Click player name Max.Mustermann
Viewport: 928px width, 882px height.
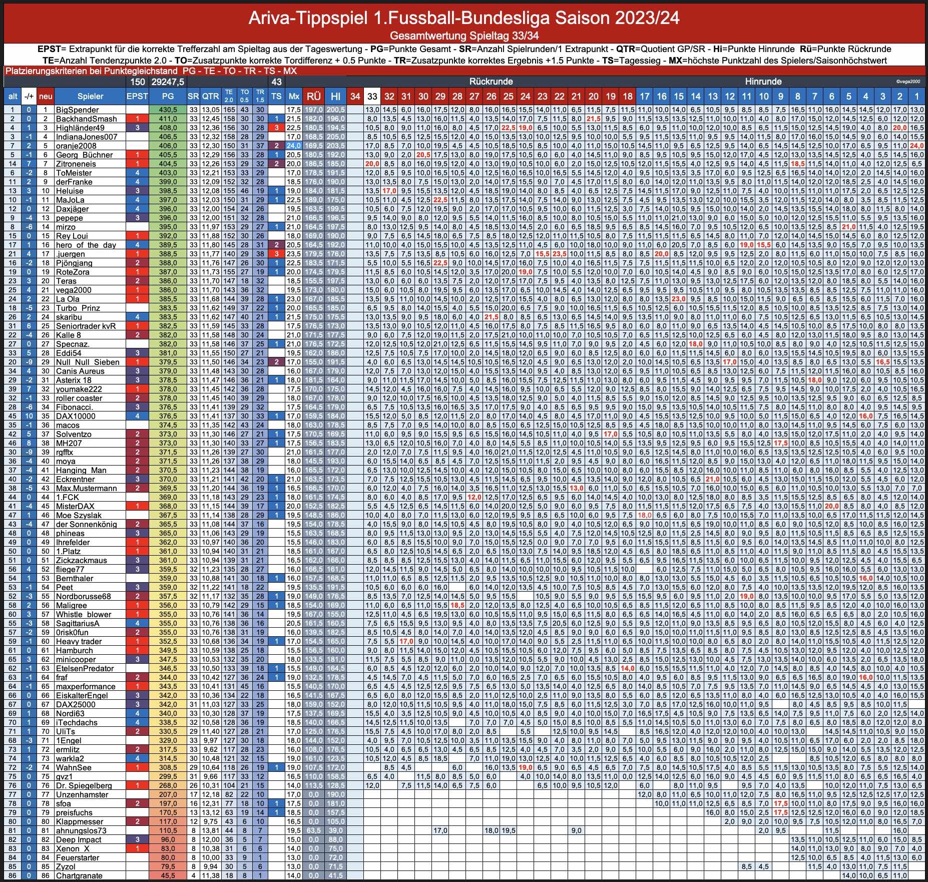pos(86,488)
